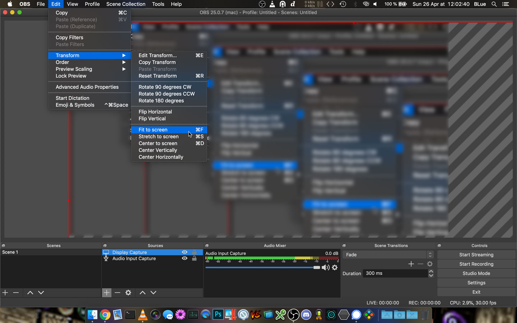Image resolution: width=517 pixels, height=323 pixels.
Task: Choose Fit to screen
Action: (169, 130)
